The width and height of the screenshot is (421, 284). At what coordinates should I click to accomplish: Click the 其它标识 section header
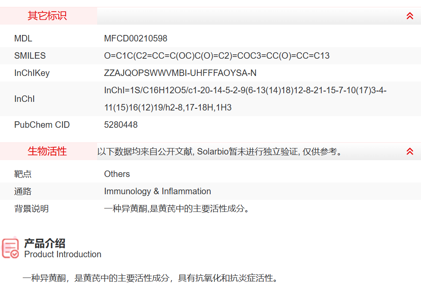(x=47, y=16)
